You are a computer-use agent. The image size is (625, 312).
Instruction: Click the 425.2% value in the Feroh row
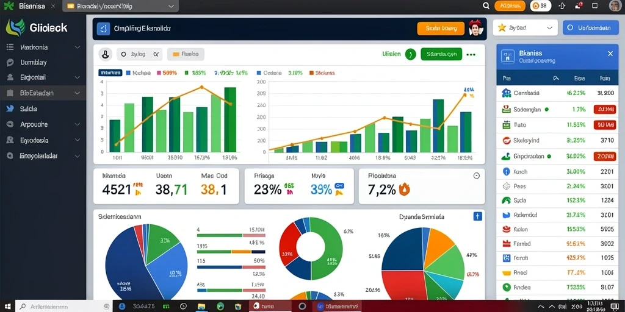click(x=576, y=258)
